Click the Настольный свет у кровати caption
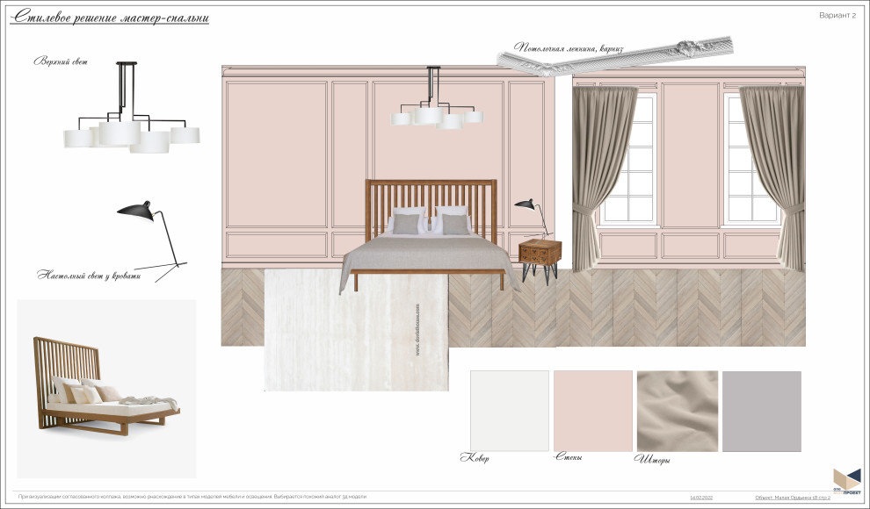The height and width of the screenshot is (509, 870). [83, 275]
